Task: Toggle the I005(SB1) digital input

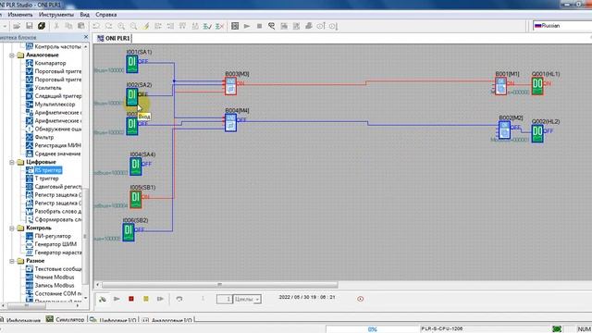Action: tap(136, 200)
